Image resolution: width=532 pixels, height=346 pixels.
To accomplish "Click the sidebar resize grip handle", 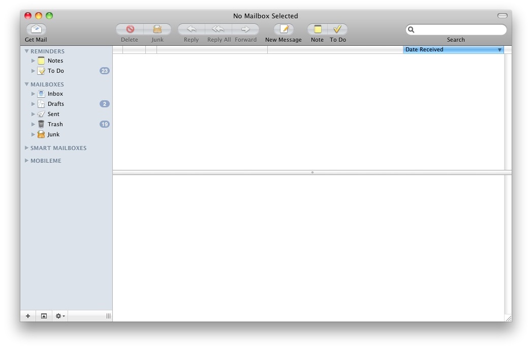I will (108, 316).
